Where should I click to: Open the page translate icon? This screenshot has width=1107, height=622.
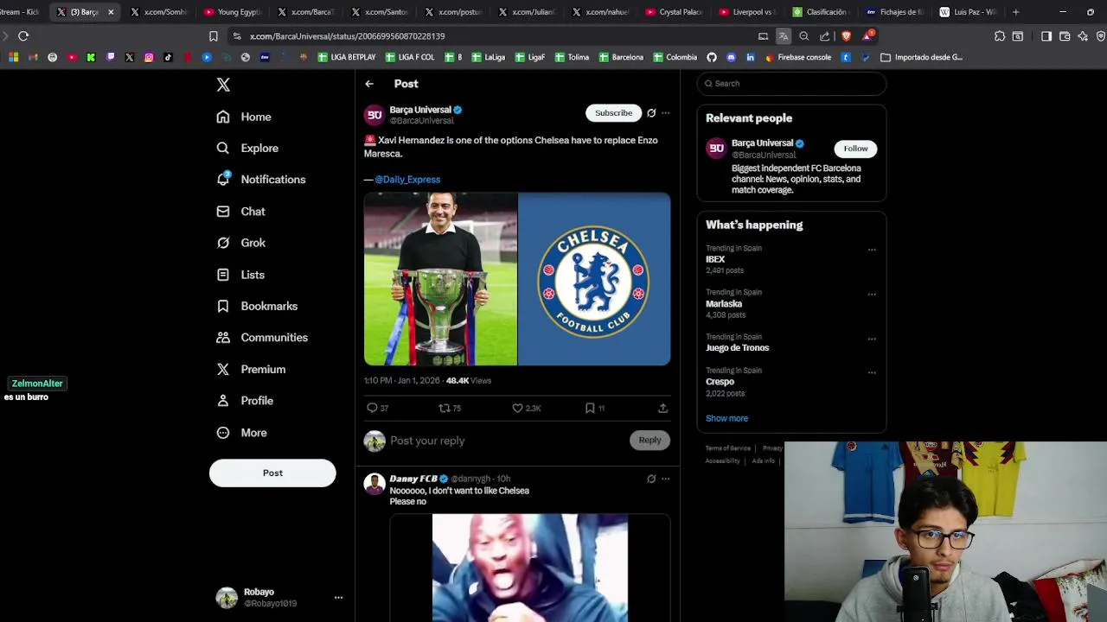783,36
